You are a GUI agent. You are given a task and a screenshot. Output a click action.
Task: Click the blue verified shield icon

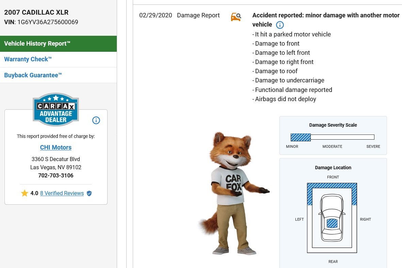[x=89, y=193]
